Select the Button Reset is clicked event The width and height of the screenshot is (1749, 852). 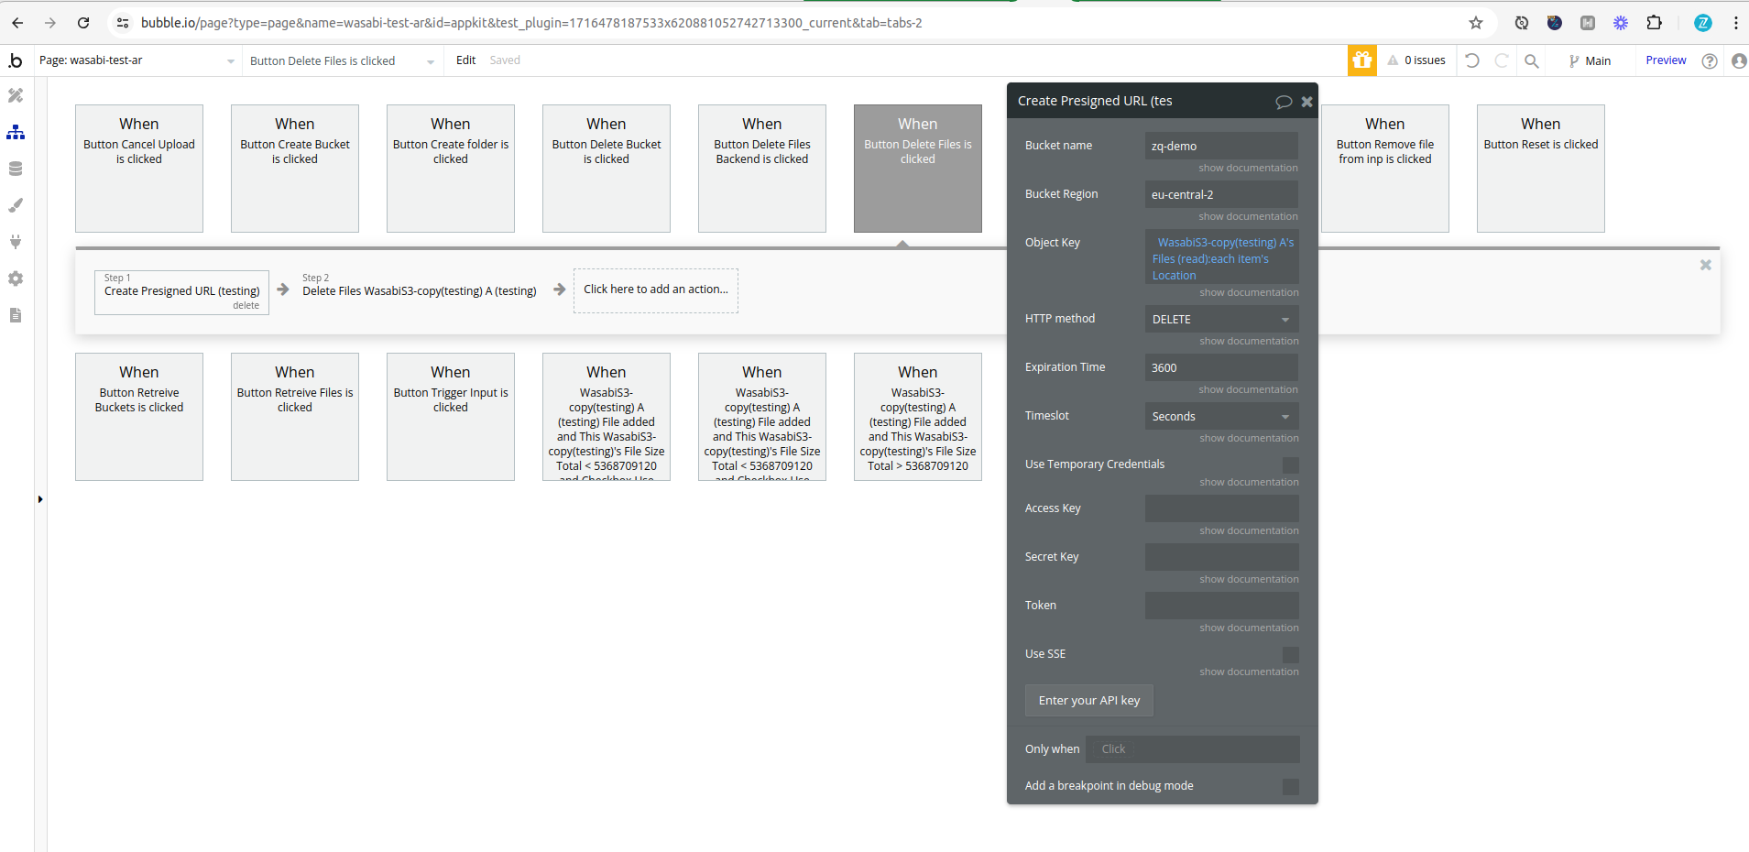(x=1541, y=169)
